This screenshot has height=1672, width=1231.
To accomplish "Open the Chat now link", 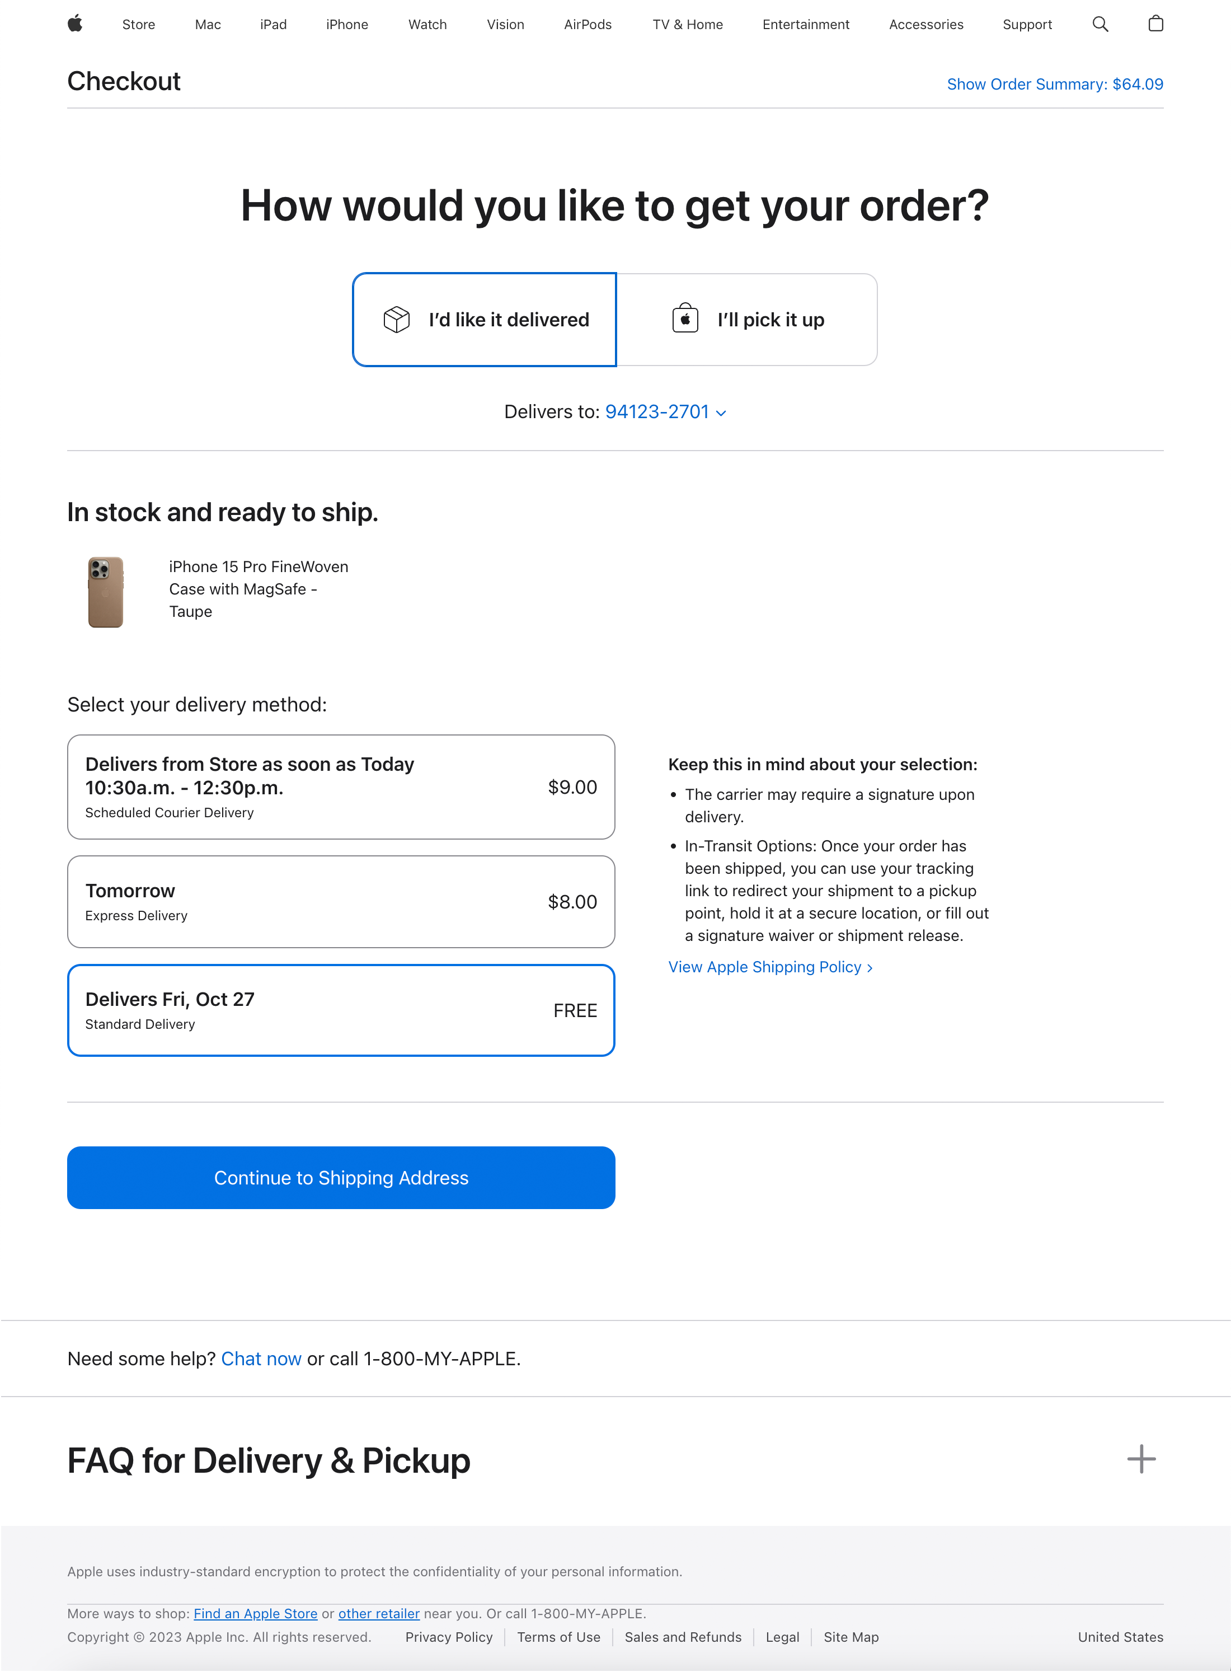I will tap(261, 1359).
